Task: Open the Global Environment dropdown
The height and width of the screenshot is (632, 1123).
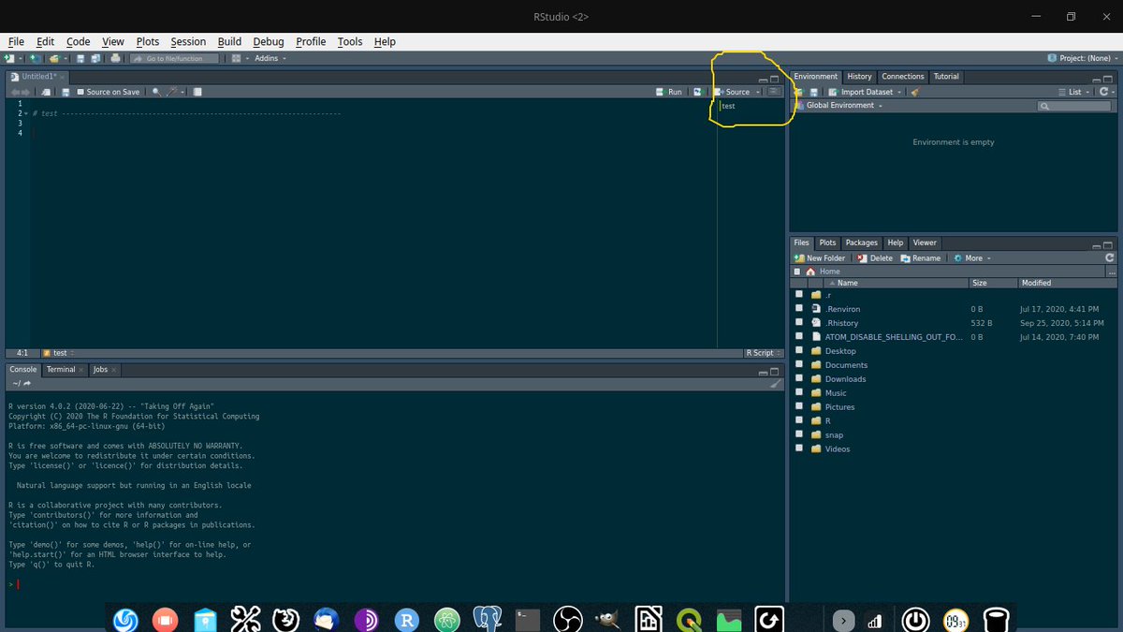Action: 839,106
